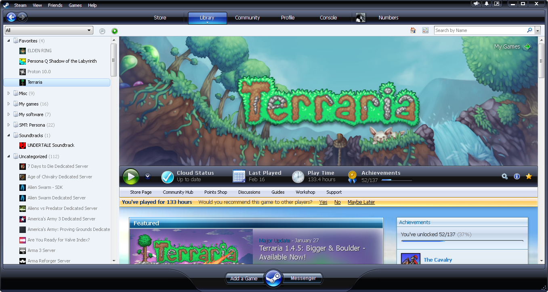548x292 pixels.
Task: Open the Profile tab
Action: tap(288, 18)
